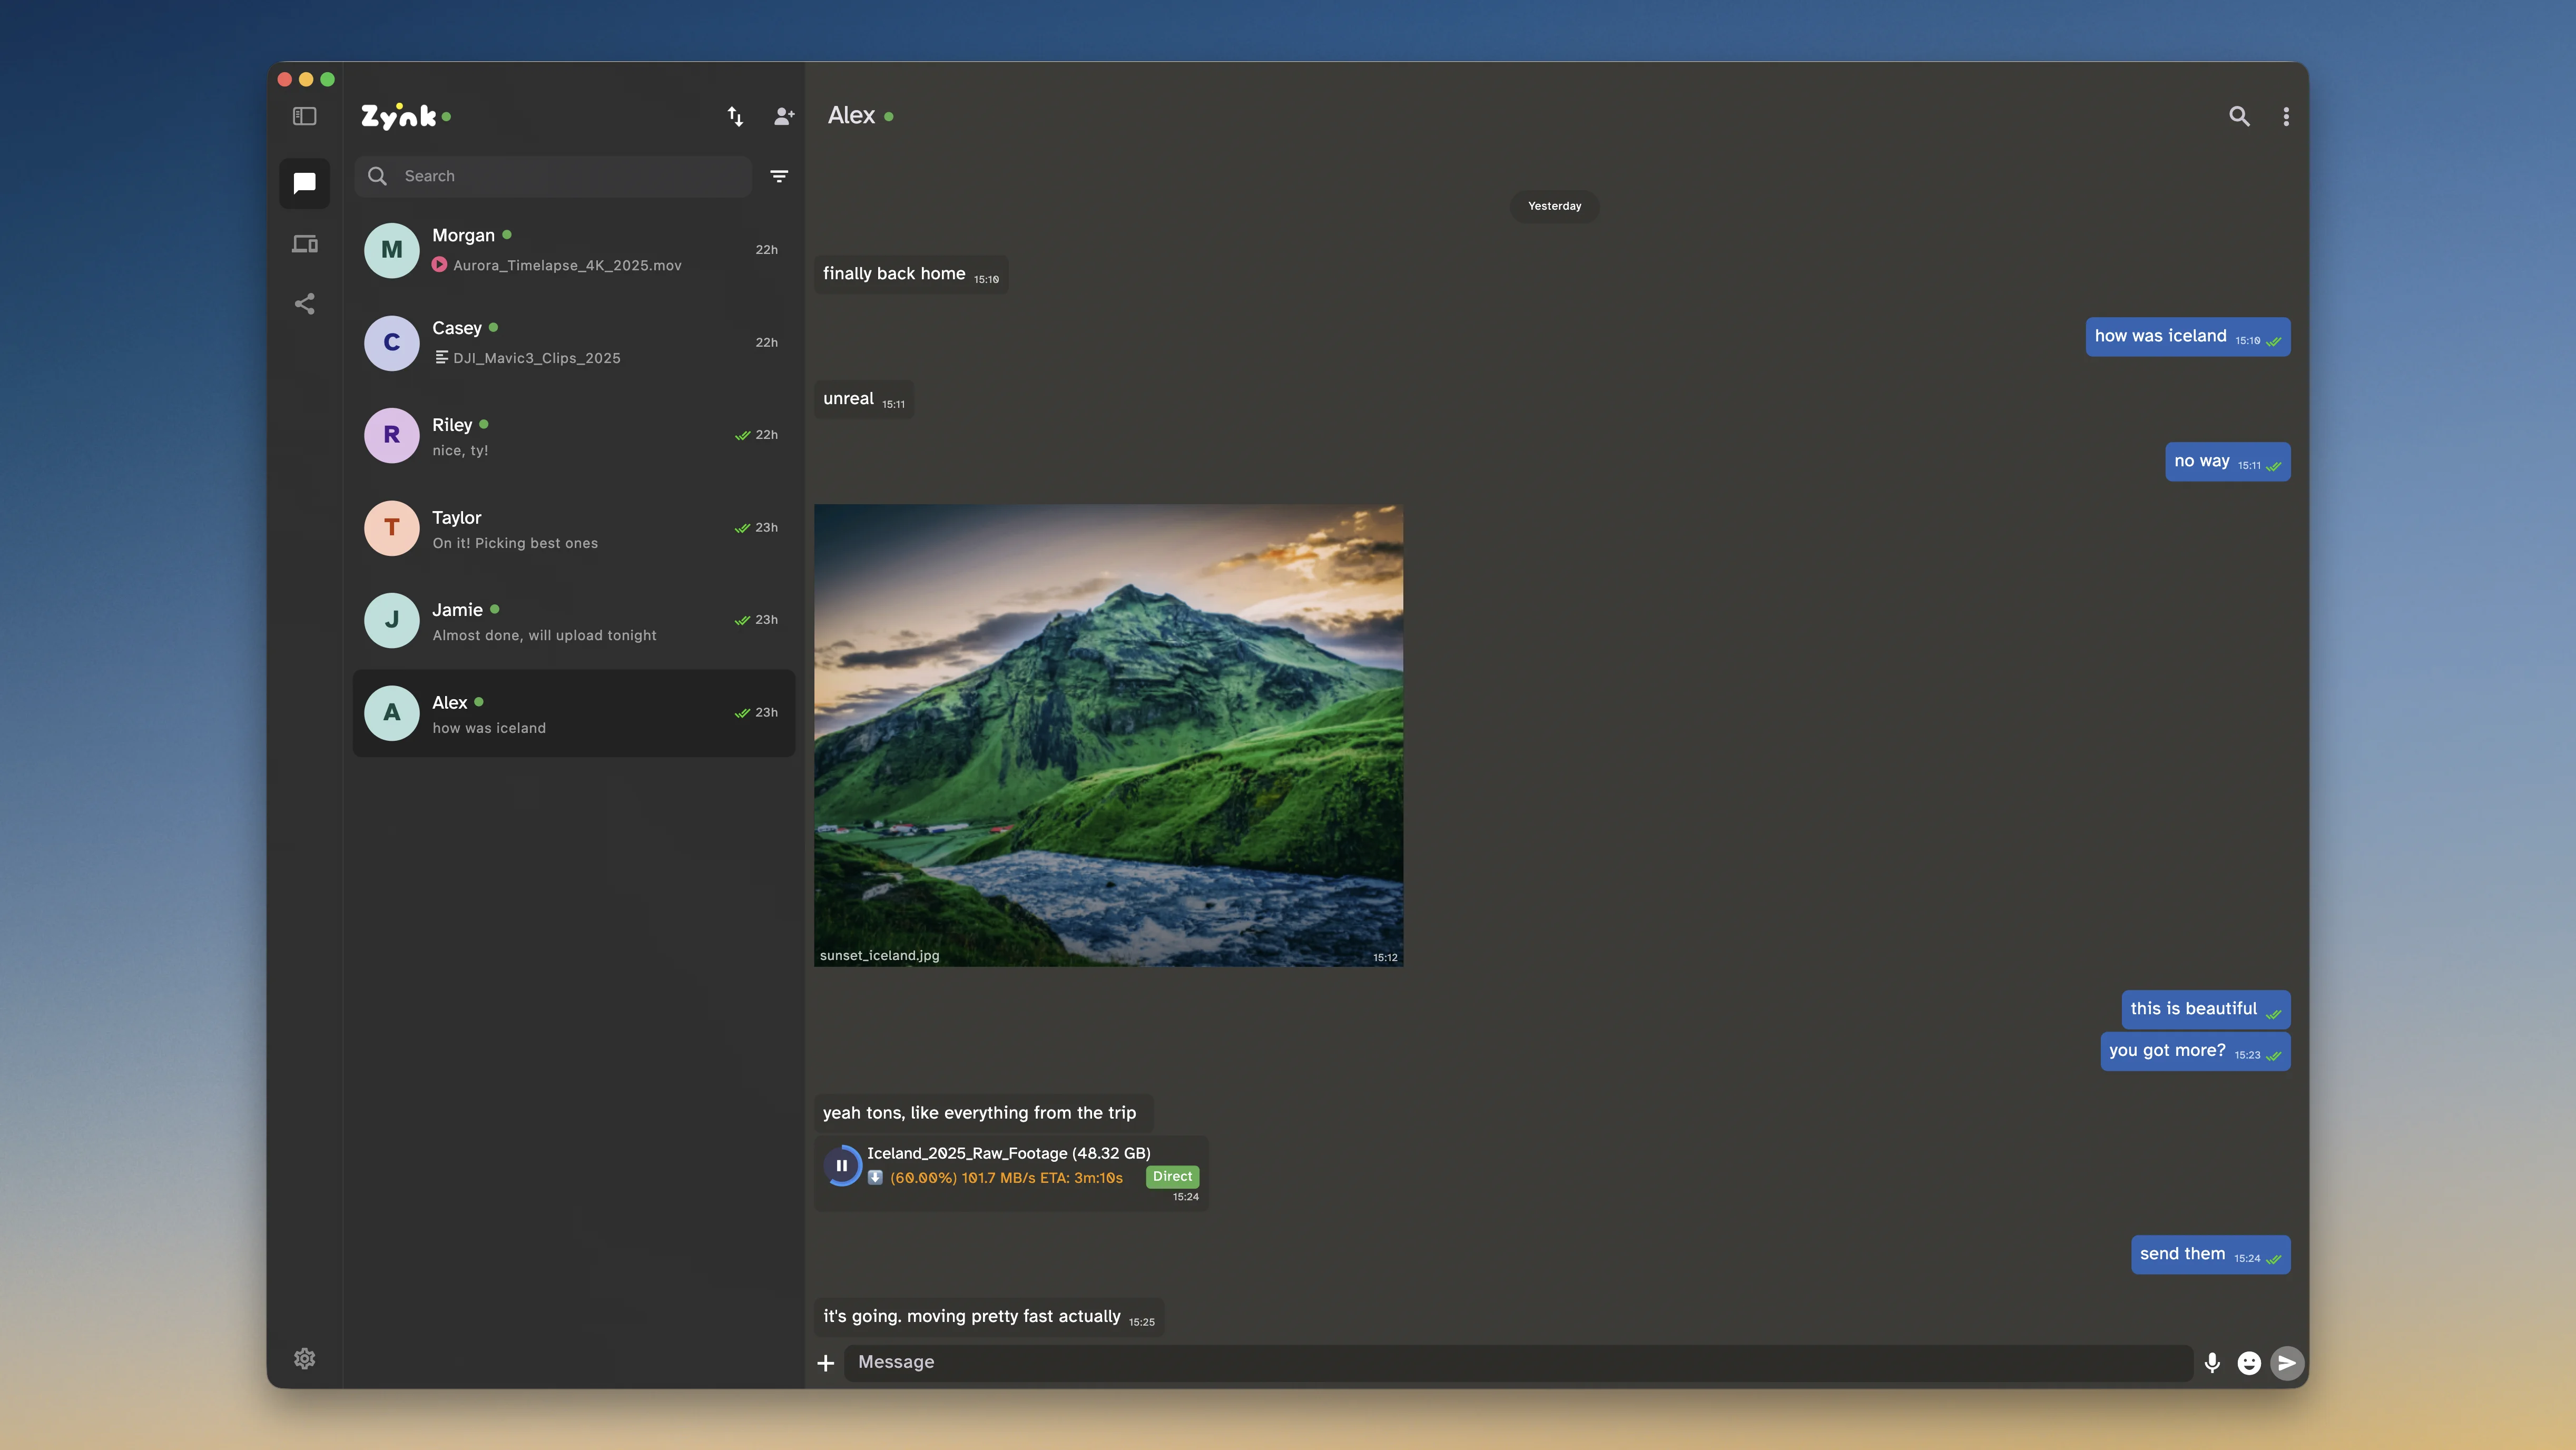The width and height of the screenshot is (2576, 1450).
Task: Search within the Alex conversation
Action: 2240,116
